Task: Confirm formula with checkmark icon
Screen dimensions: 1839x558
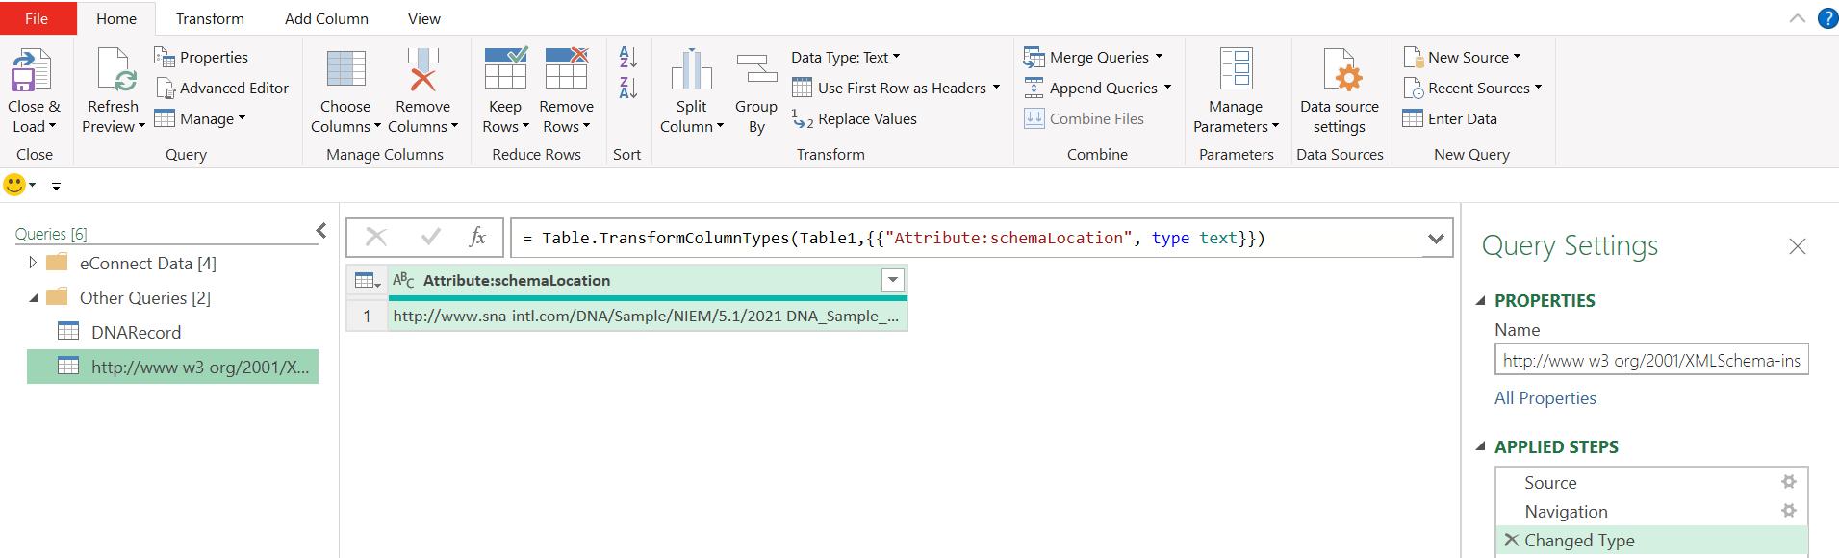Action: pyautogui.click(x=430, y=237)
